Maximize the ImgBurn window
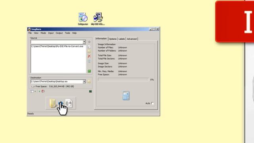Image resolution: width=254 pixels, height=143 pixels. click(154, 29)
